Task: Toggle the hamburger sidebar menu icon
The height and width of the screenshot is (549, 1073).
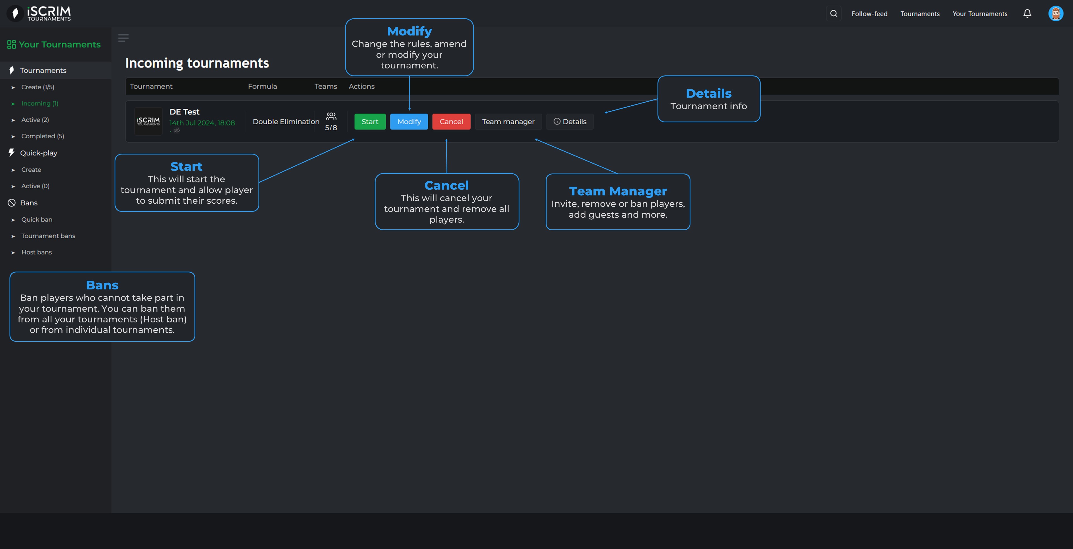Action: tap(123, 38)
